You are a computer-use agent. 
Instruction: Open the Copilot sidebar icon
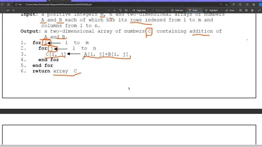(x=260, y=4)
